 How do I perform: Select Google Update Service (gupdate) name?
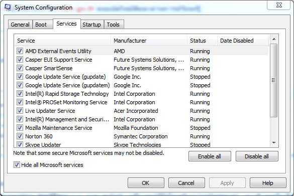coord(65,77)
